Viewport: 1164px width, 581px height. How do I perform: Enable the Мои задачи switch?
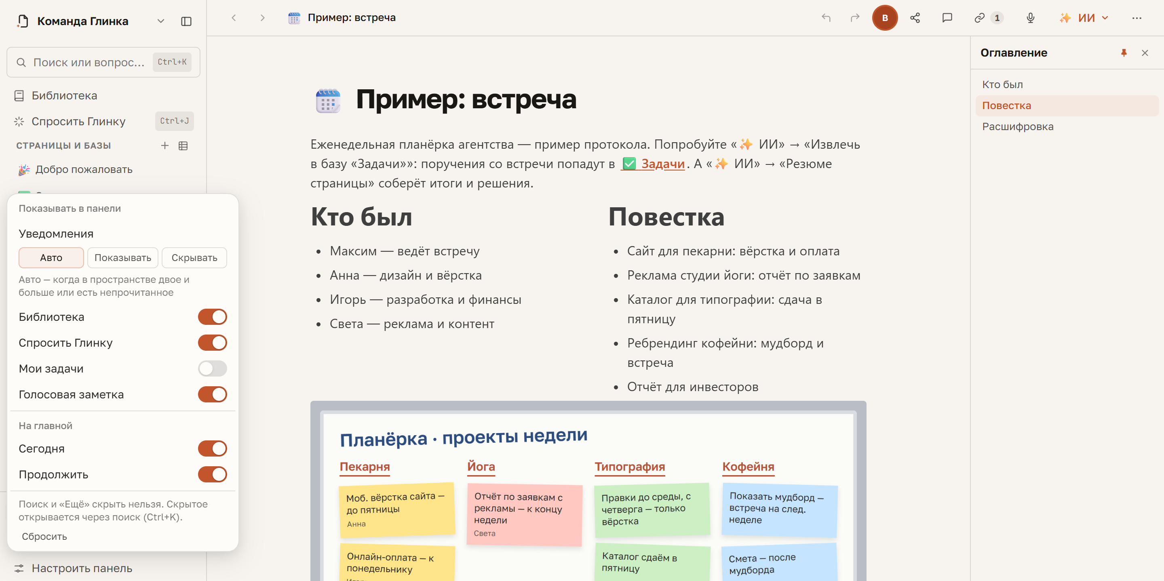(x=212, y=368)
